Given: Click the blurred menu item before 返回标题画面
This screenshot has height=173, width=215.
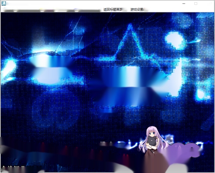Looking at the screenshot, I should pos(89,10).
